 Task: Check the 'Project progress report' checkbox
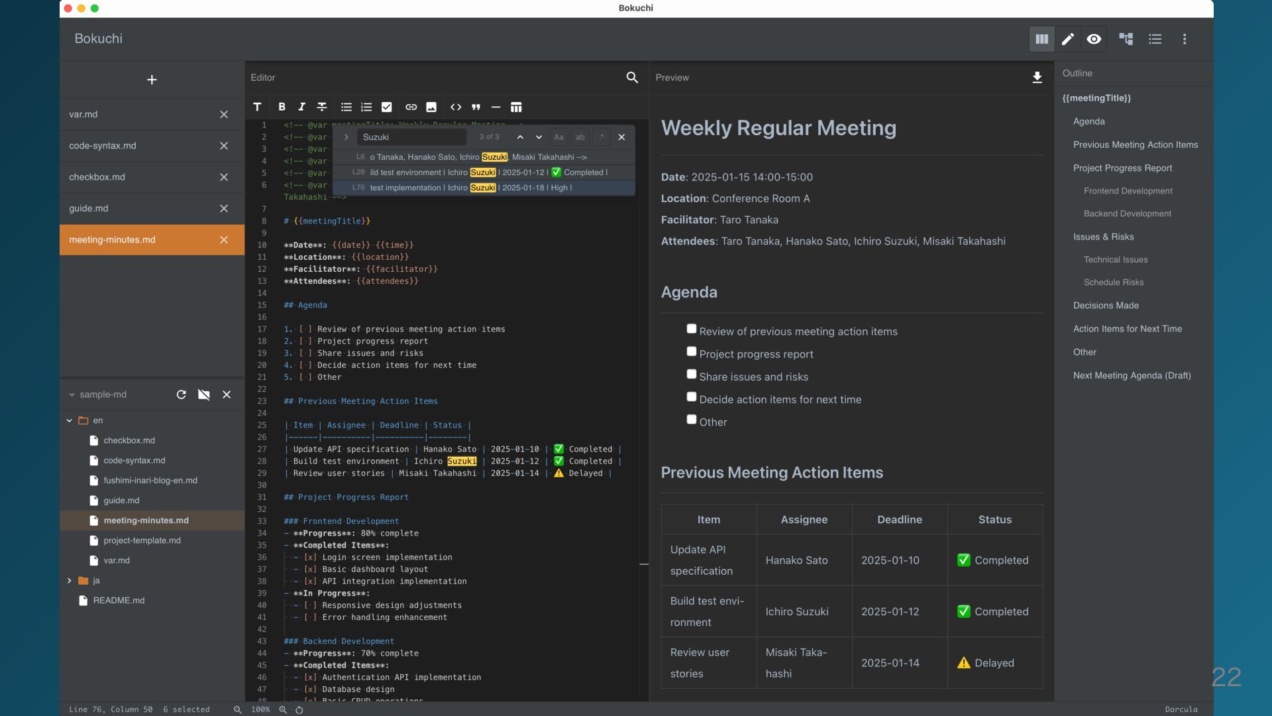(x=692, y=351)
